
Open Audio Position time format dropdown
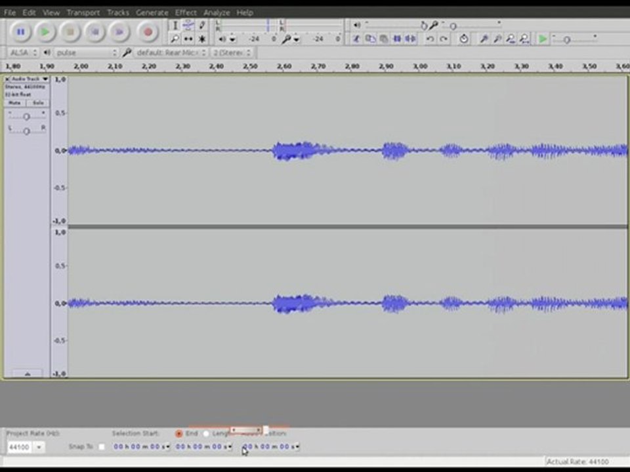pyautogui.click(x=297, y=446)
